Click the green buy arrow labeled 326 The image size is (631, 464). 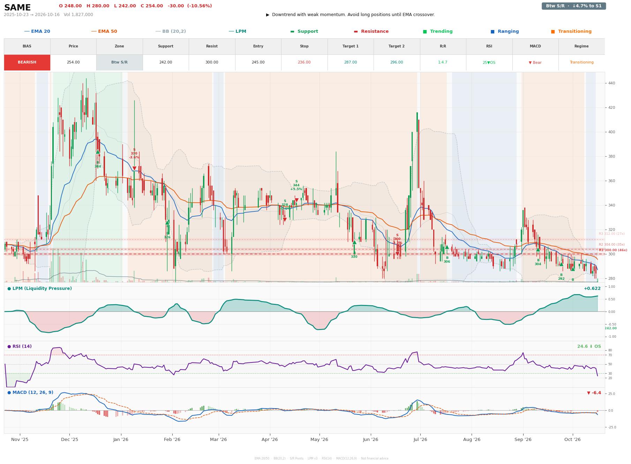tap(167, 222)
